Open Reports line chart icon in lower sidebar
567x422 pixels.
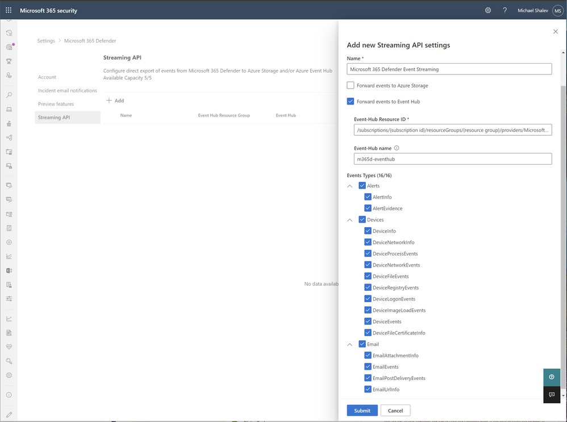(x=9, y=319)
